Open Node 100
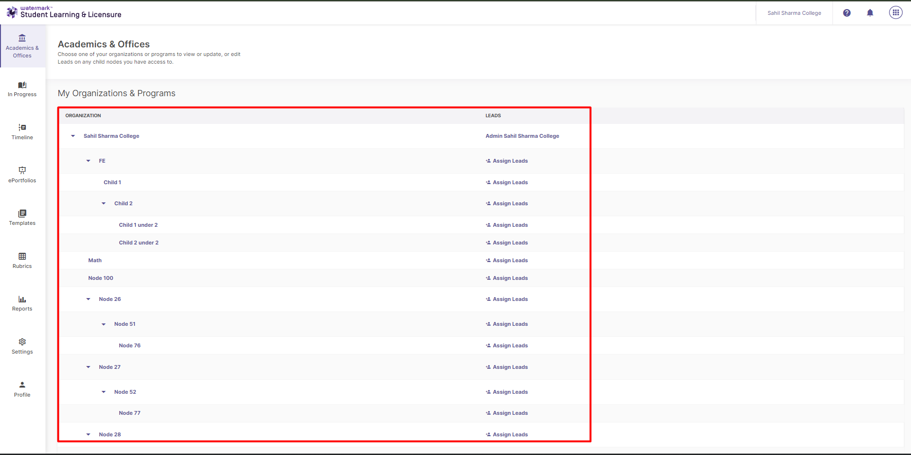Screen dimensions: 911x455 pos(101,278)
